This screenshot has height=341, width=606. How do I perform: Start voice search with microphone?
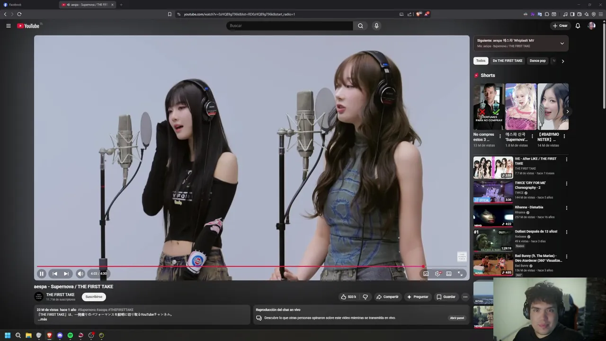376,26
